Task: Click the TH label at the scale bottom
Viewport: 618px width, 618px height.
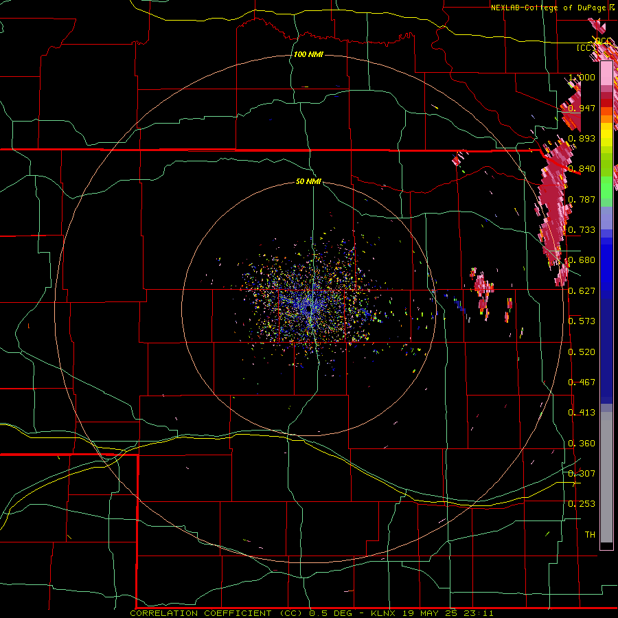Action: click(x=590, y=534)
